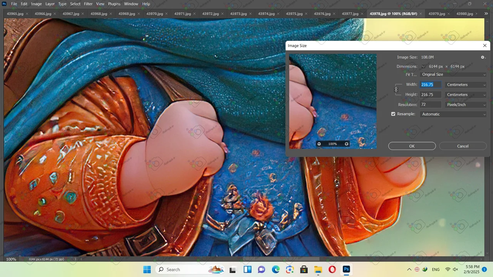Open File Explorer from taskbar
Screen dimensions: 493x277
[x=318, y=269]
